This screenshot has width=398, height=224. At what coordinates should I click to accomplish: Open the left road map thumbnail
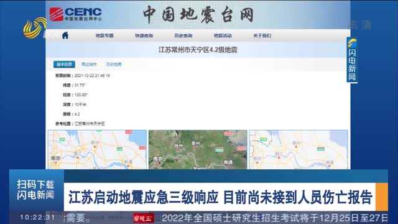[x=97, y=149]
